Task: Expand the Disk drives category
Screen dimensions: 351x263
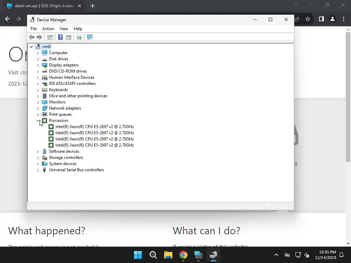Action: click(x=38, y=59)
